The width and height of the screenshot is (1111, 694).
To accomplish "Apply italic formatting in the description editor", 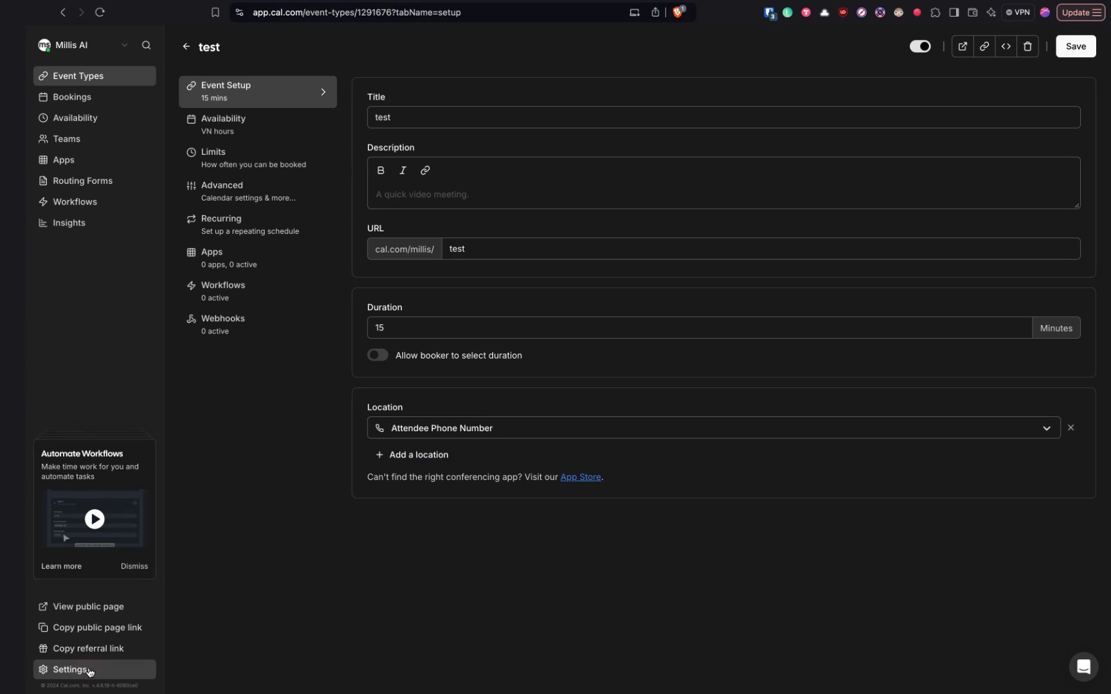I will pyautogui.click(x=402, y=170).
